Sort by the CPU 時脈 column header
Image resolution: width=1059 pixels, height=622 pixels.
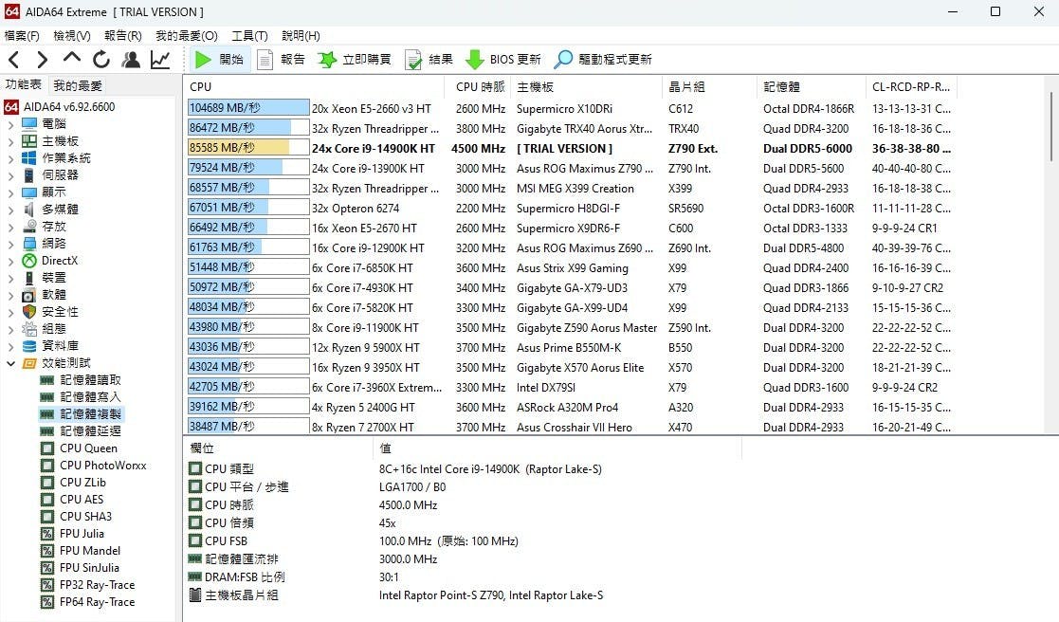click(x=480, y=86)
